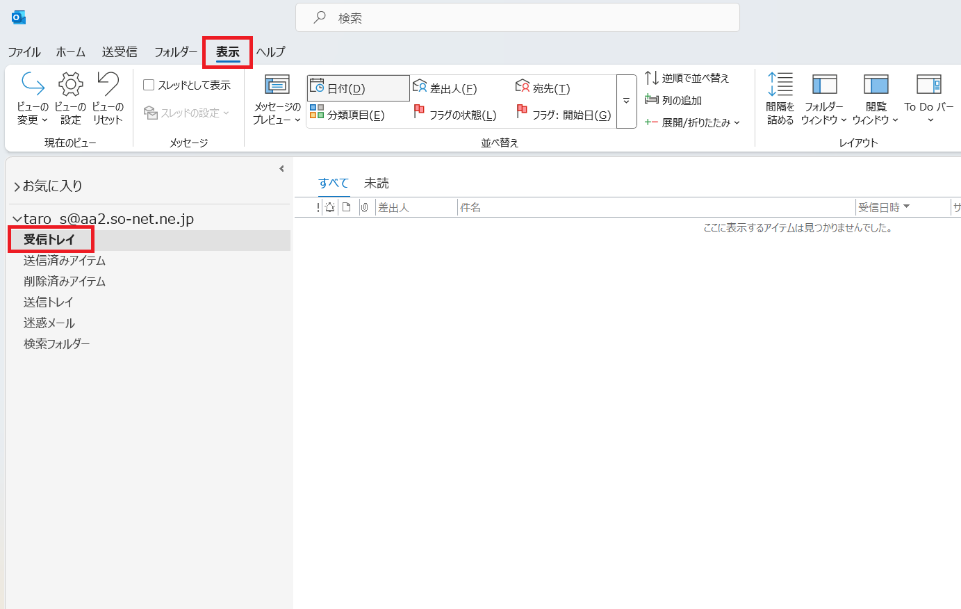Switch to the ホーム ribbon tab
Viewport: 961px width, 609px height.
tap(71, 52)
